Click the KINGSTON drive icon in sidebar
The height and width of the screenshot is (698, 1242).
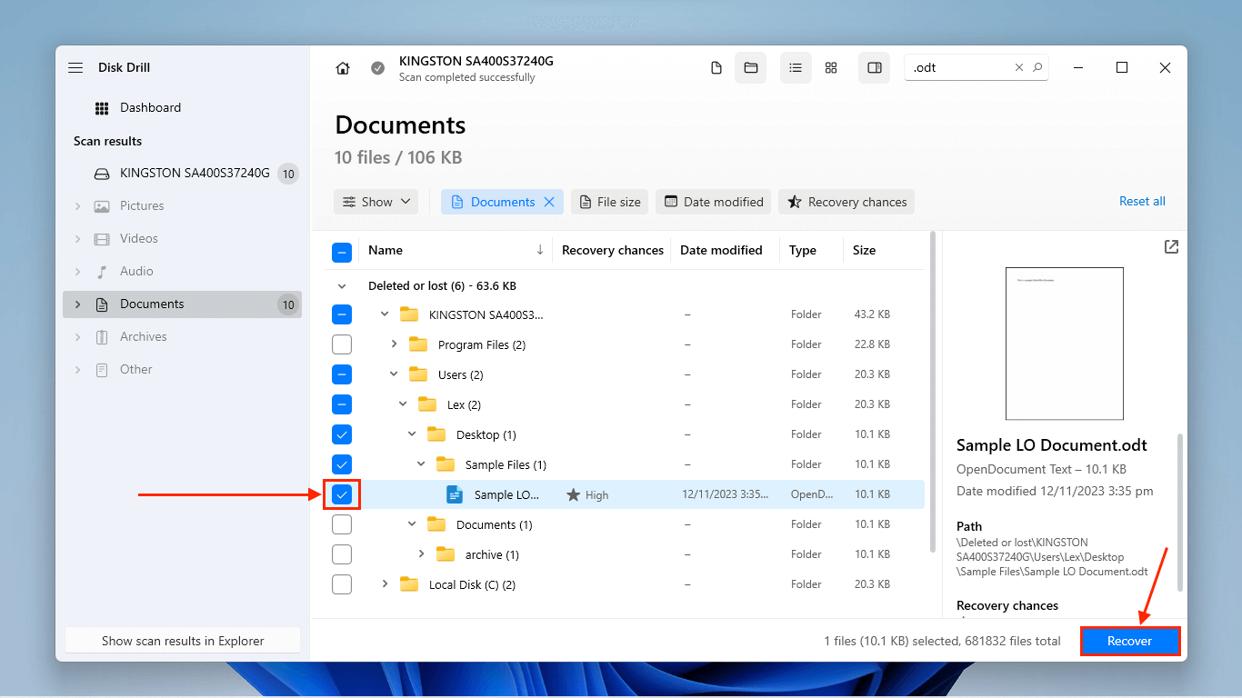[103, 173]
